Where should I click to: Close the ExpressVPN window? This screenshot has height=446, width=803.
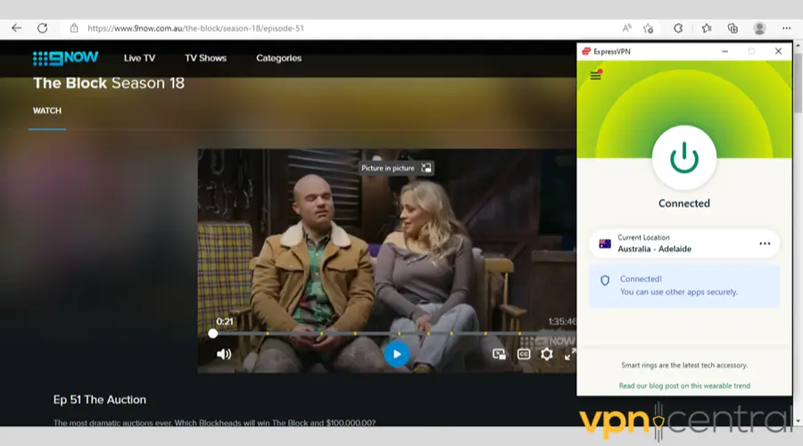778,51
